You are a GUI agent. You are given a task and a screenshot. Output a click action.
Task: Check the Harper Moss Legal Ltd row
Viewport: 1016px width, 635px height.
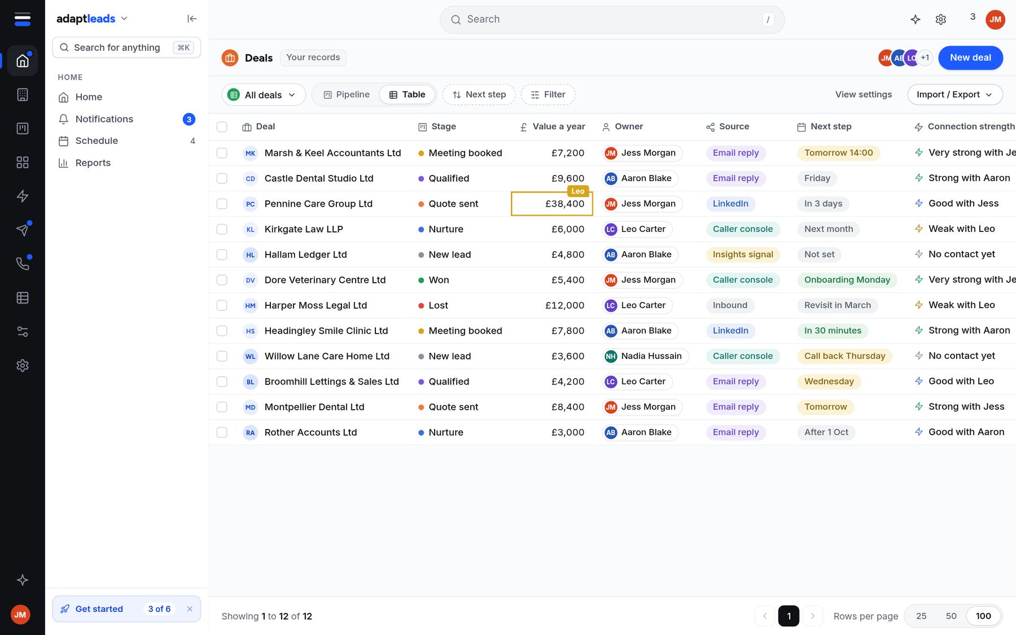tap(222, 305)
